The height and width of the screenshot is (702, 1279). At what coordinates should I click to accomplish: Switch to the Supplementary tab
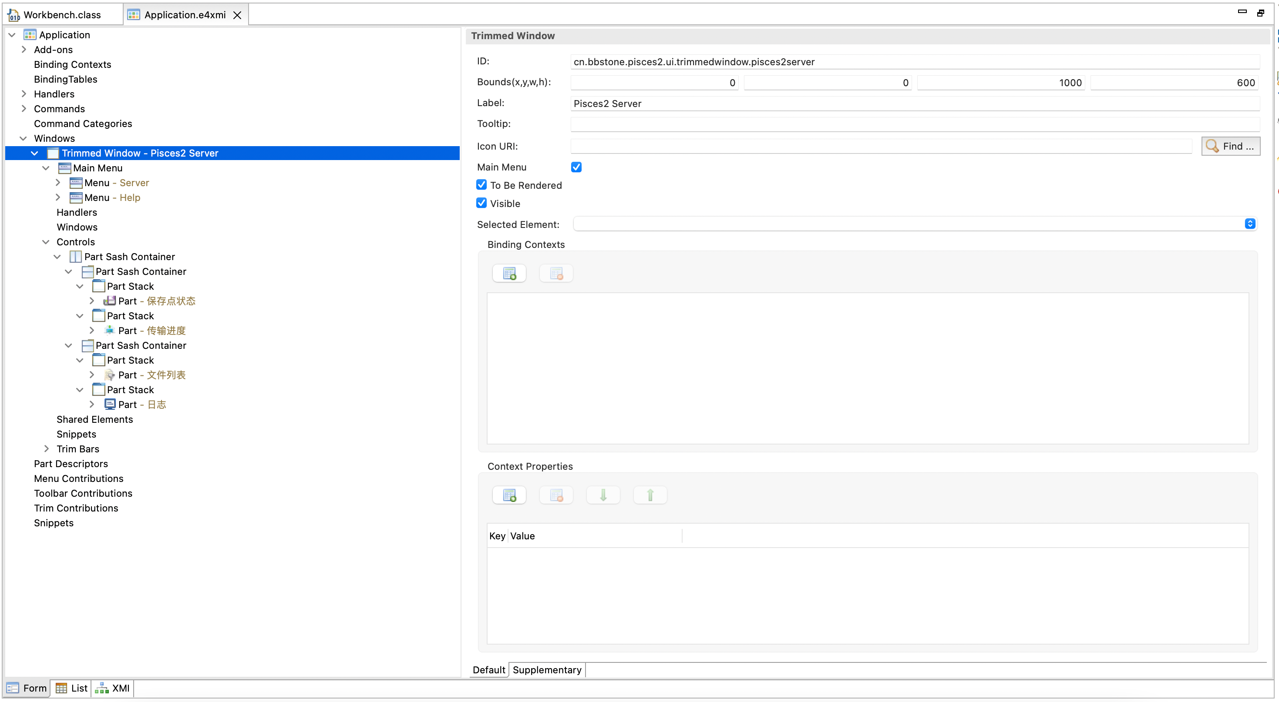[x=547, y=670]
